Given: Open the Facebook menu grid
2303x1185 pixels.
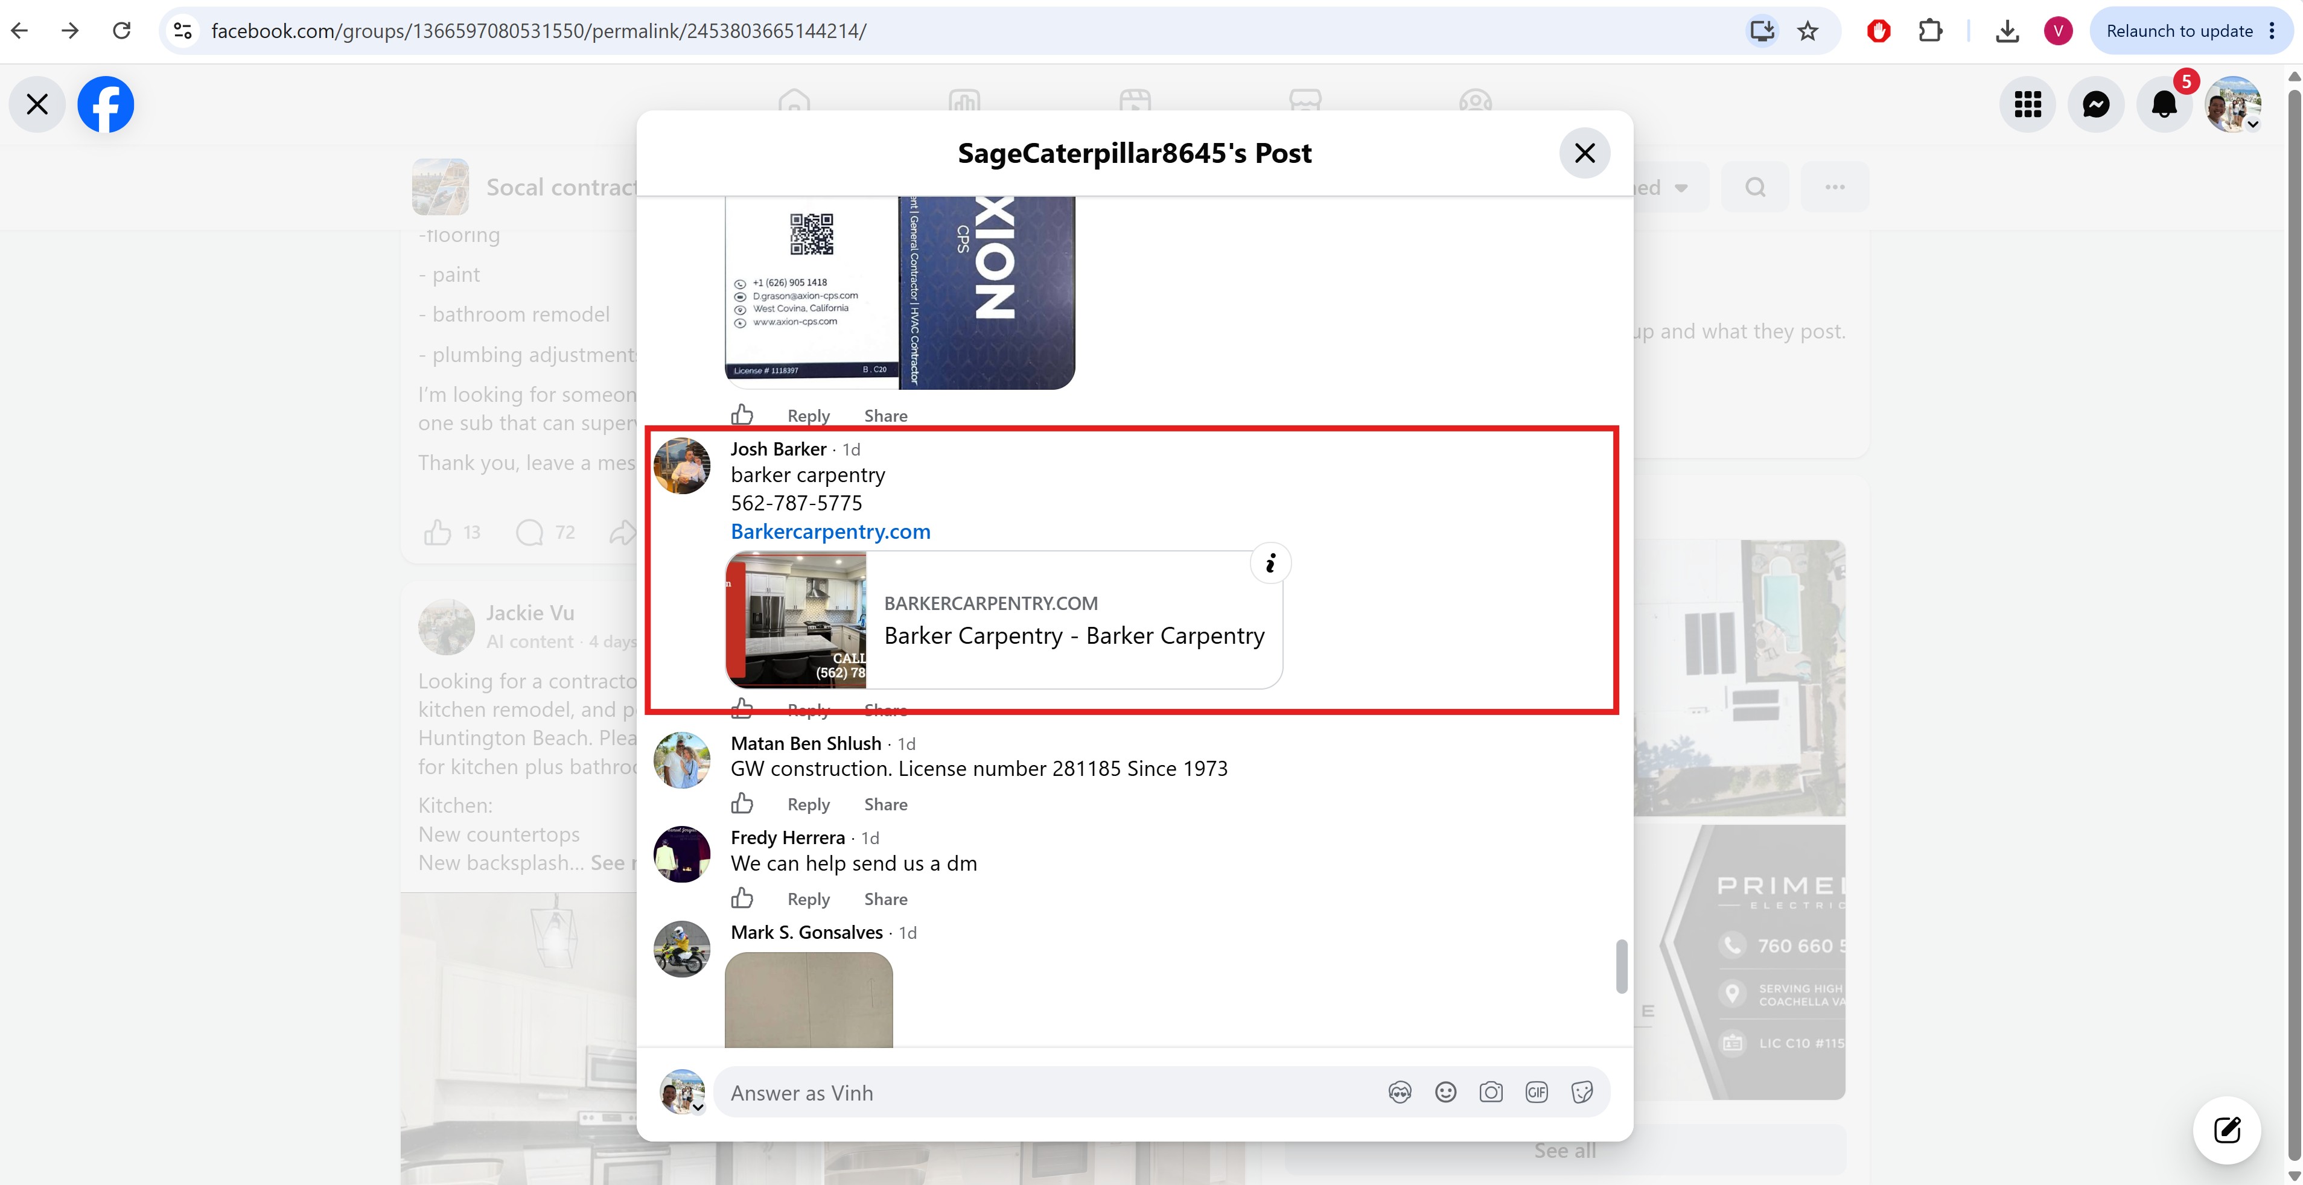Looking at the screenshot, I should pyautogui.click(x=2028, y=104).
